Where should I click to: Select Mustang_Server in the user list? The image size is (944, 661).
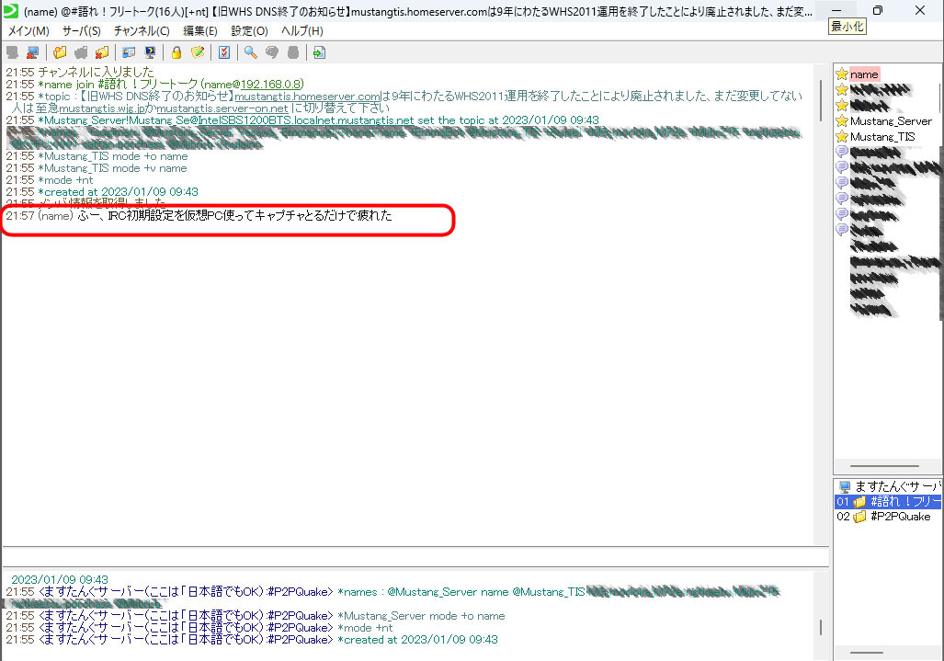coord(890,120)
